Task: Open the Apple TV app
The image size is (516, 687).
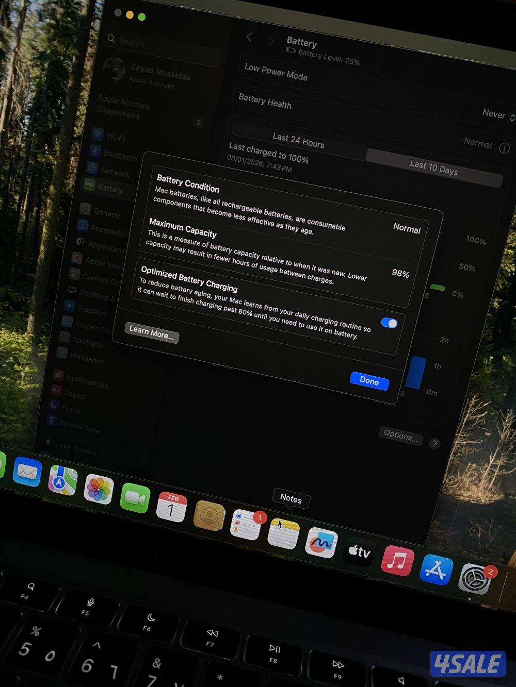Action: [359, 552]
